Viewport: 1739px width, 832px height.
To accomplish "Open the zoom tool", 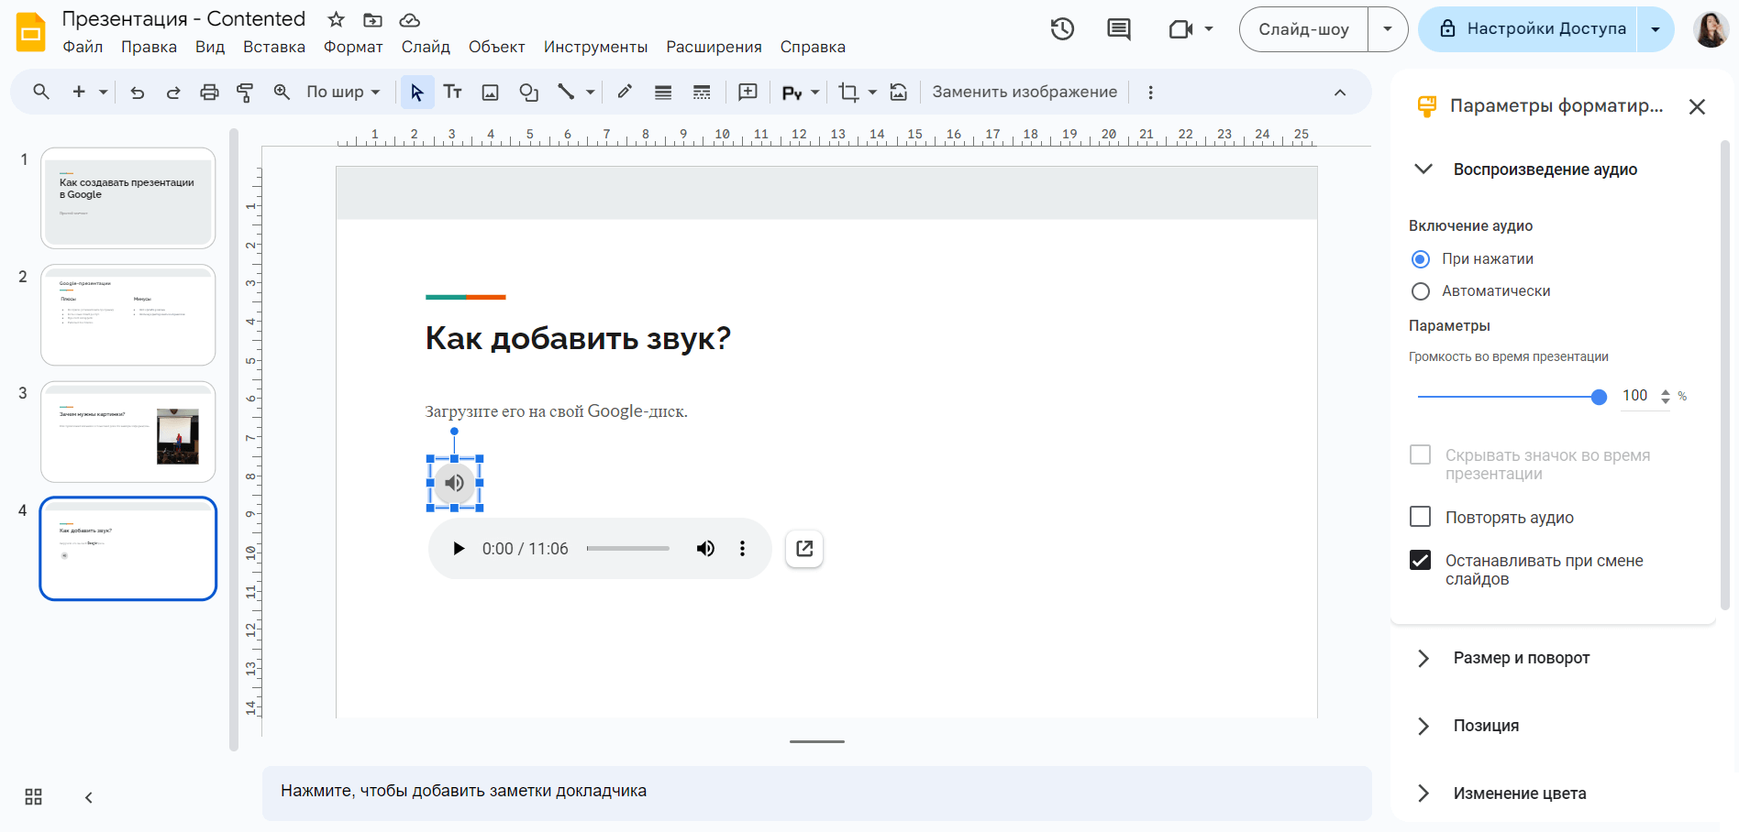I will pos(282,92).
